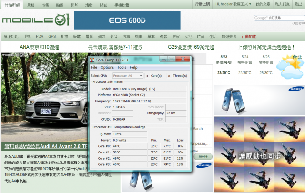Screen dimensions: 305x193
Task: Click the 進階搜尋 link under search box
Action: (x=298, y=23)
